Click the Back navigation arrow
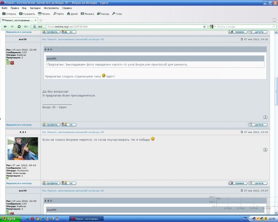 coord(5,26)
